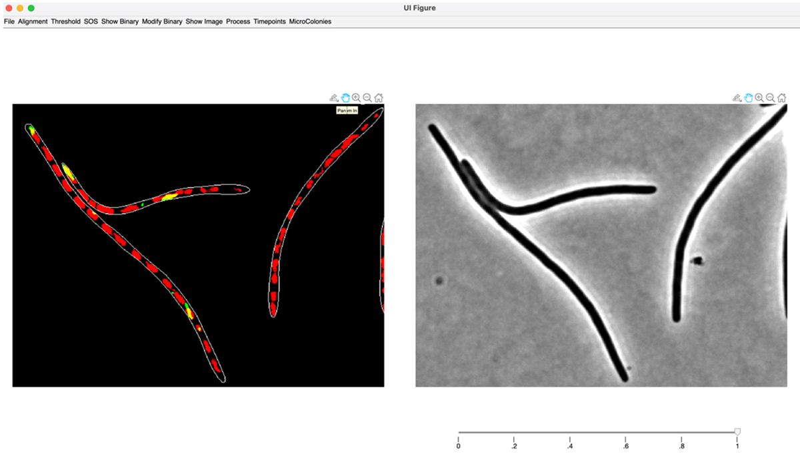Click the Restore View home icon on the left axes
The width and height of the screenshot is (800, 460).
[x=379, y=97]
